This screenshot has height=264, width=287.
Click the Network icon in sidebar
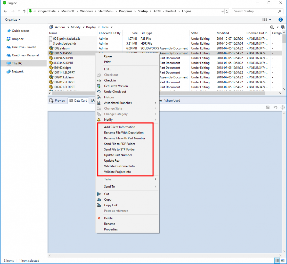coord(9,71)
